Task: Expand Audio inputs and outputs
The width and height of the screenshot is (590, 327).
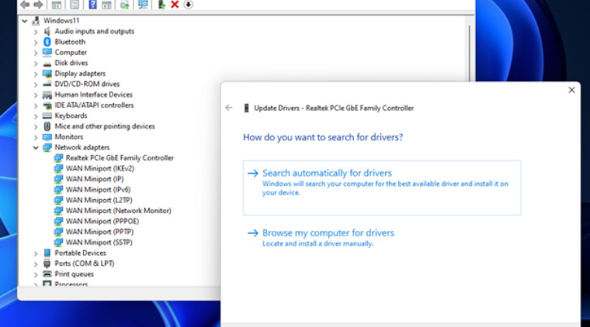Action: 36,32
